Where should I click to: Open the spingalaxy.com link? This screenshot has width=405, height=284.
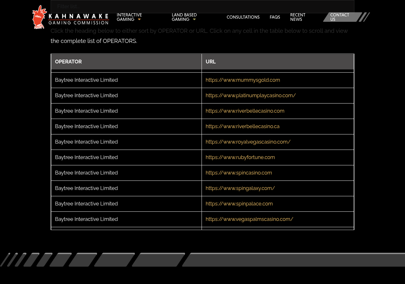click(x=240, y=188)
